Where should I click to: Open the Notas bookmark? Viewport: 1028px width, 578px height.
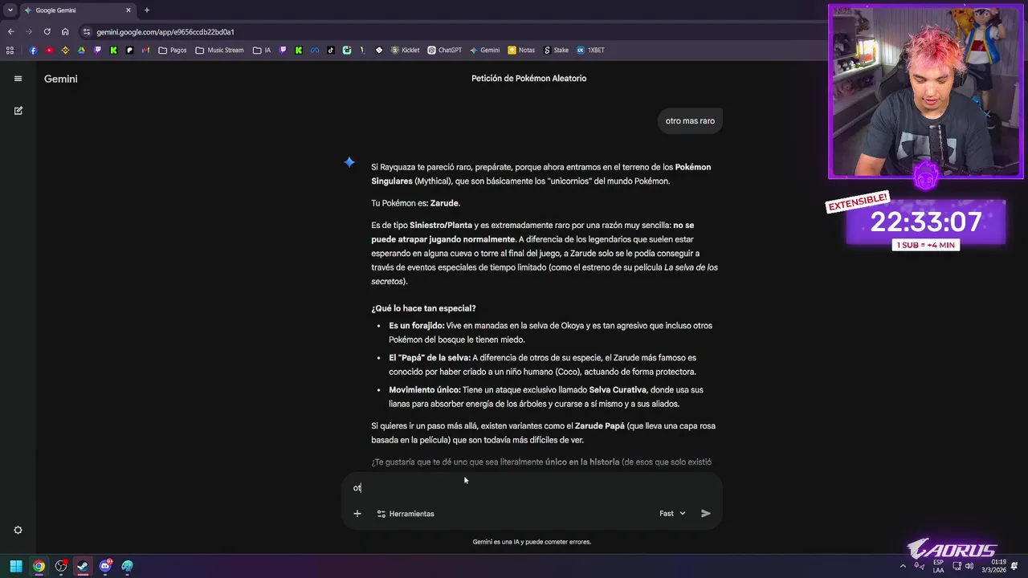pos(521,50)
